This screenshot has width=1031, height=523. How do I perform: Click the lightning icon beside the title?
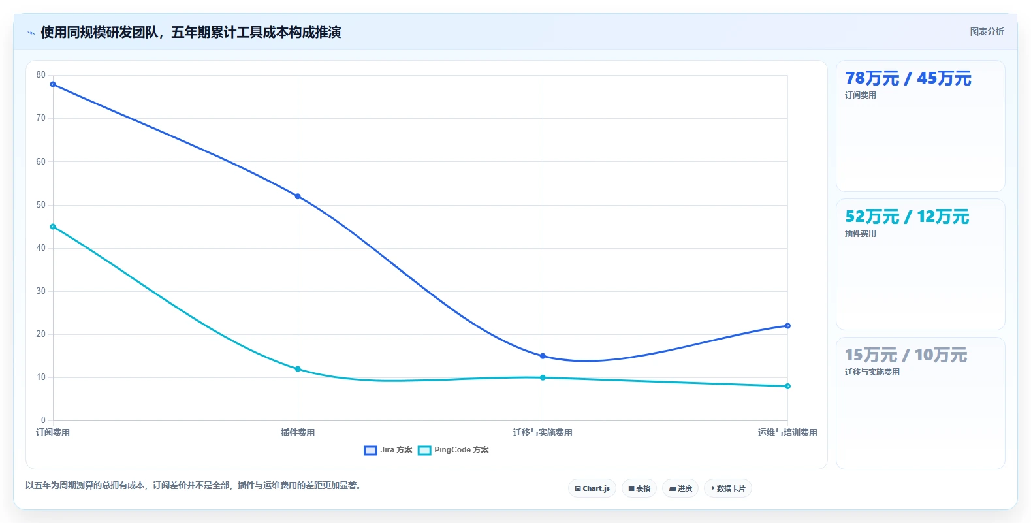31,33
